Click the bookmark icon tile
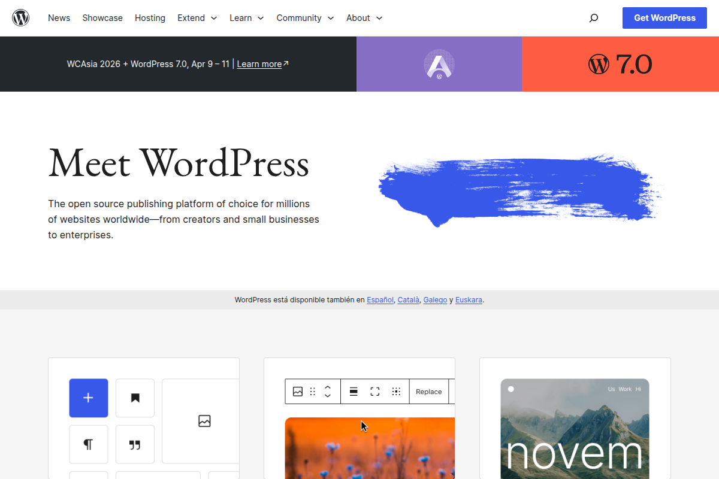 tap(135, 398)
